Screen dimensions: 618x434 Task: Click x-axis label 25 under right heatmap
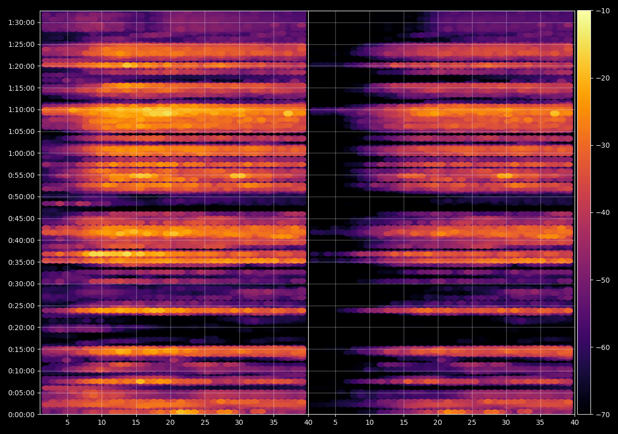click(472, 423)
